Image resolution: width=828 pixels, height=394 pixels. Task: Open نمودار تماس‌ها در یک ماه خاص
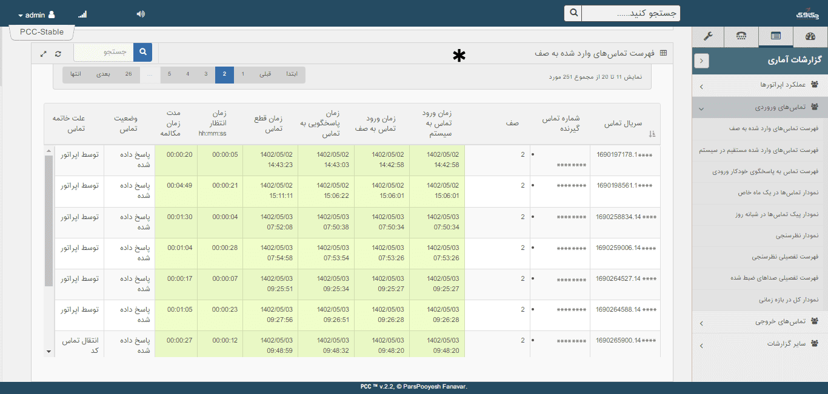(x=778, y=192)
